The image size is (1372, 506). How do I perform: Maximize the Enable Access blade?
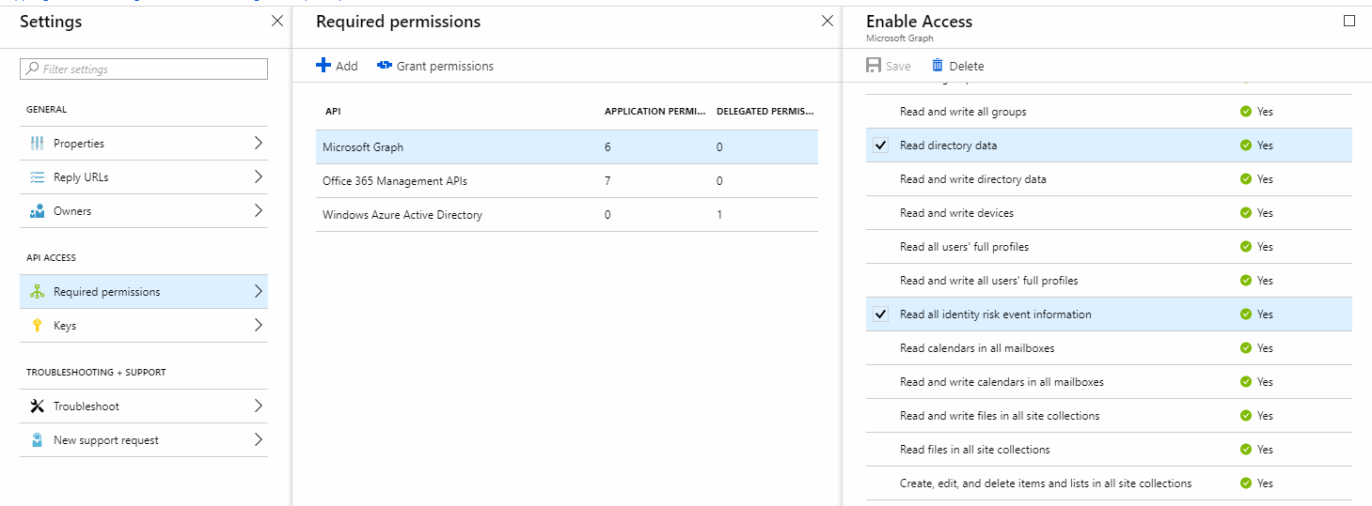(1349, 21)
